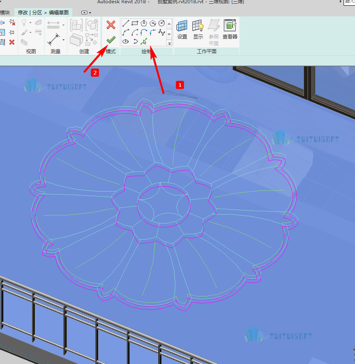Viewport: 355px width, 364px height.
Task: Select the Rectangle draw tool
Action: coord(135,23)
